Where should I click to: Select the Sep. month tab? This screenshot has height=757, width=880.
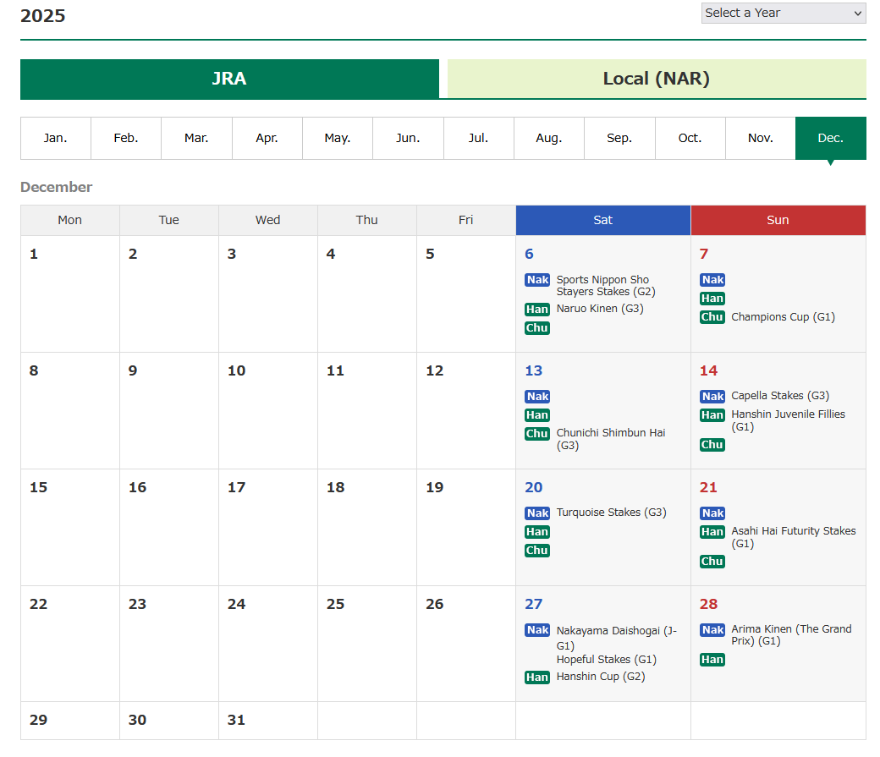click(619, 138)
